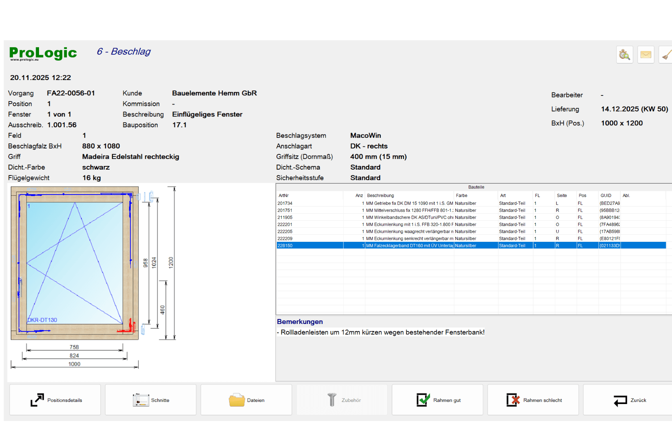This screenshot has width=672, height=448.
Task: Click the ProLogic logo
Action: pos(43,53)
